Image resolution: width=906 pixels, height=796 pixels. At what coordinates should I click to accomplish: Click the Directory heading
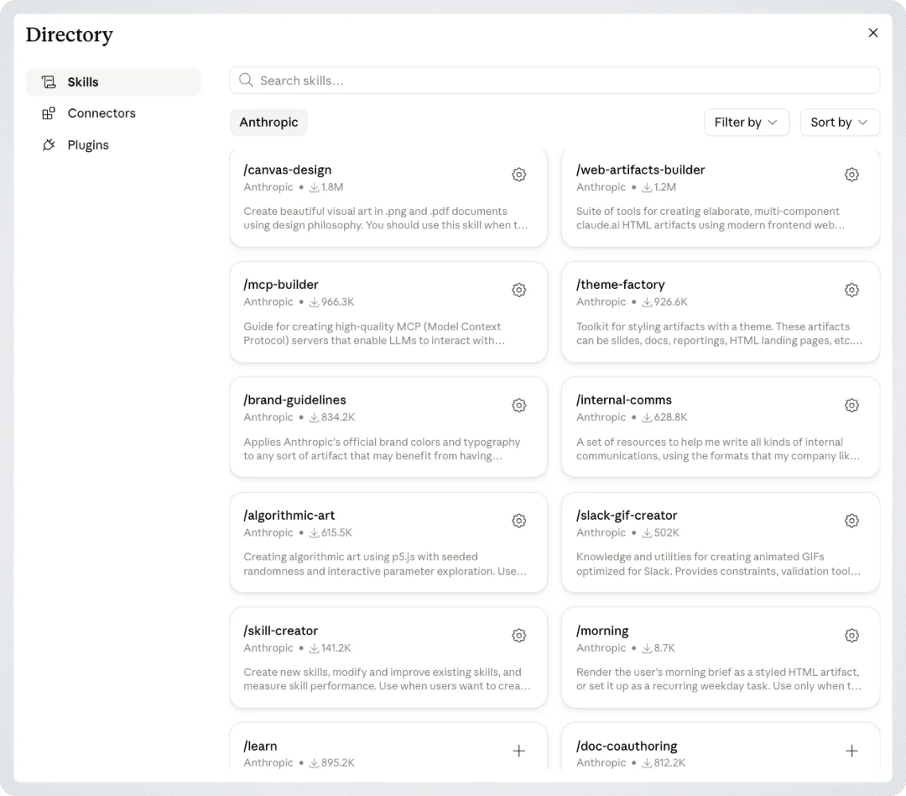click(69, 35)
